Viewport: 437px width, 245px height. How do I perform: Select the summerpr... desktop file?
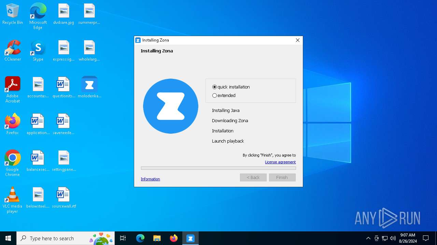pos(89,14)
